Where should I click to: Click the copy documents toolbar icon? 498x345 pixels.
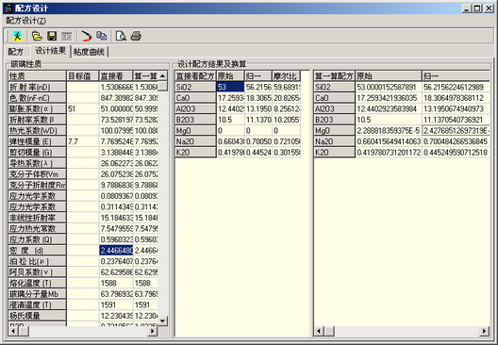tap(101, 36)
